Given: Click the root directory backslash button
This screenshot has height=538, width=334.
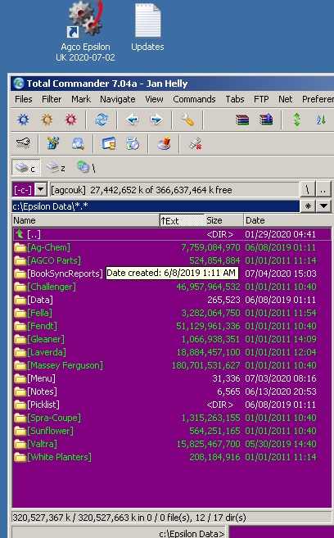Looking at the screenshot, I should pyautogui.click(x=308, y=189).
